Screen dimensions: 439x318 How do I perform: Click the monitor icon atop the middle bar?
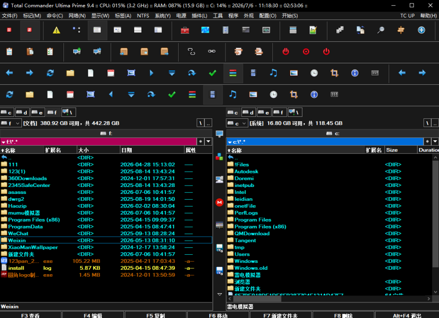pyautogui.click(x=219, y=134)
